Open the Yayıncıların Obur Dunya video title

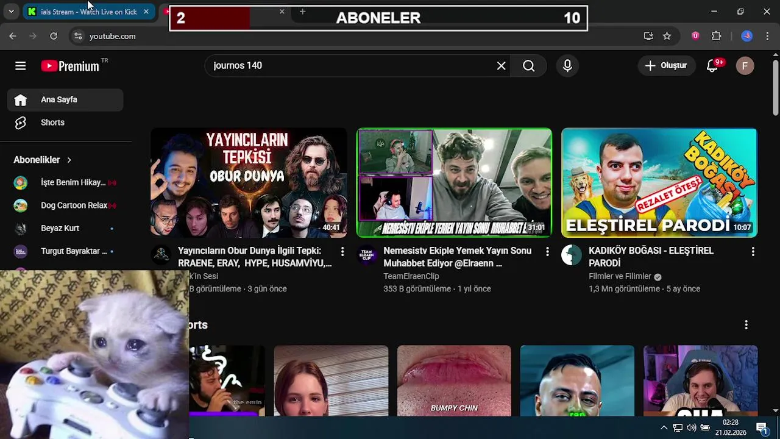[x=255, y=257]
